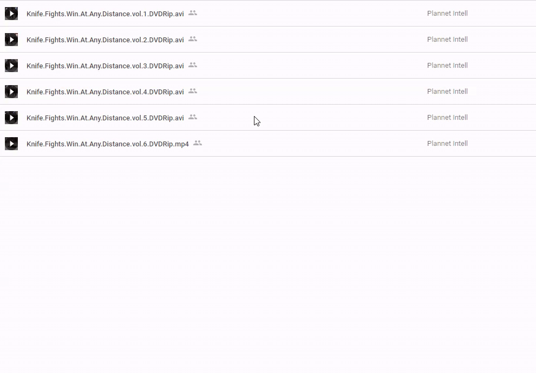Click the video icon for vol.6 mp4 file
Viewport: 536px width, 373px height.
point(11,144)
